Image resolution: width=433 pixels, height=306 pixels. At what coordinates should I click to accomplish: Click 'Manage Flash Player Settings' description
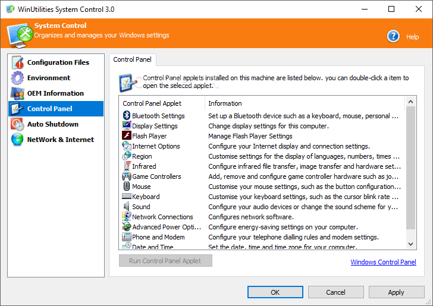coord(250,136)
